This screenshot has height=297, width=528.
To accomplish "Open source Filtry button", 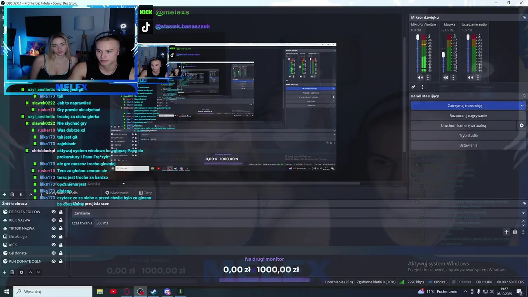I will (145, 193).
